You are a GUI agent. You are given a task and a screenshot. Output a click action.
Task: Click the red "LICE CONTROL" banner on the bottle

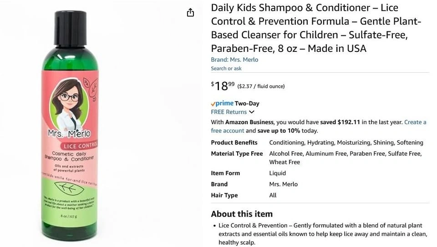click(x=81, y=146)
